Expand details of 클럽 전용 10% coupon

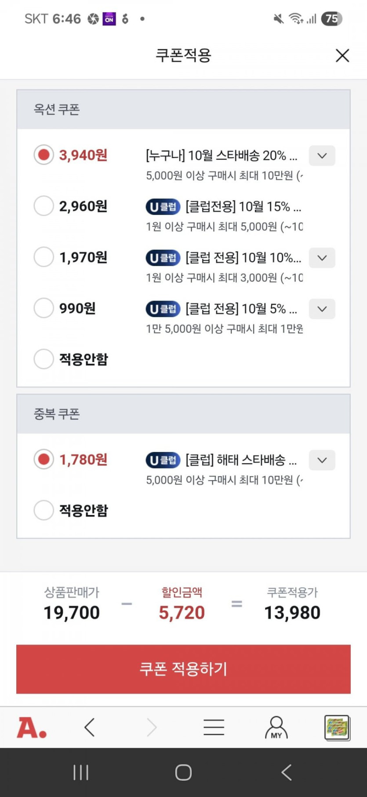(x=322, y=258)
